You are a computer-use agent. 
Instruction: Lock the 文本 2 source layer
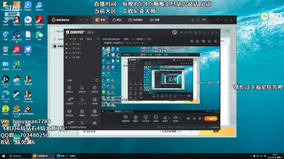(70, 44)
